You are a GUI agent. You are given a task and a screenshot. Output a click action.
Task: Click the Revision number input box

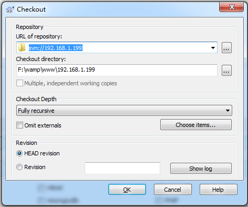(x=122, y=168)
